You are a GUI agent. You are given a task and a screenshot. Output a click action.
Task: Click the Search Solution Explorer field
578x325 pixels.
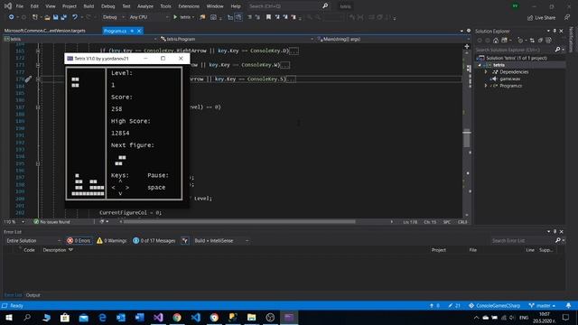coord(514,50)
